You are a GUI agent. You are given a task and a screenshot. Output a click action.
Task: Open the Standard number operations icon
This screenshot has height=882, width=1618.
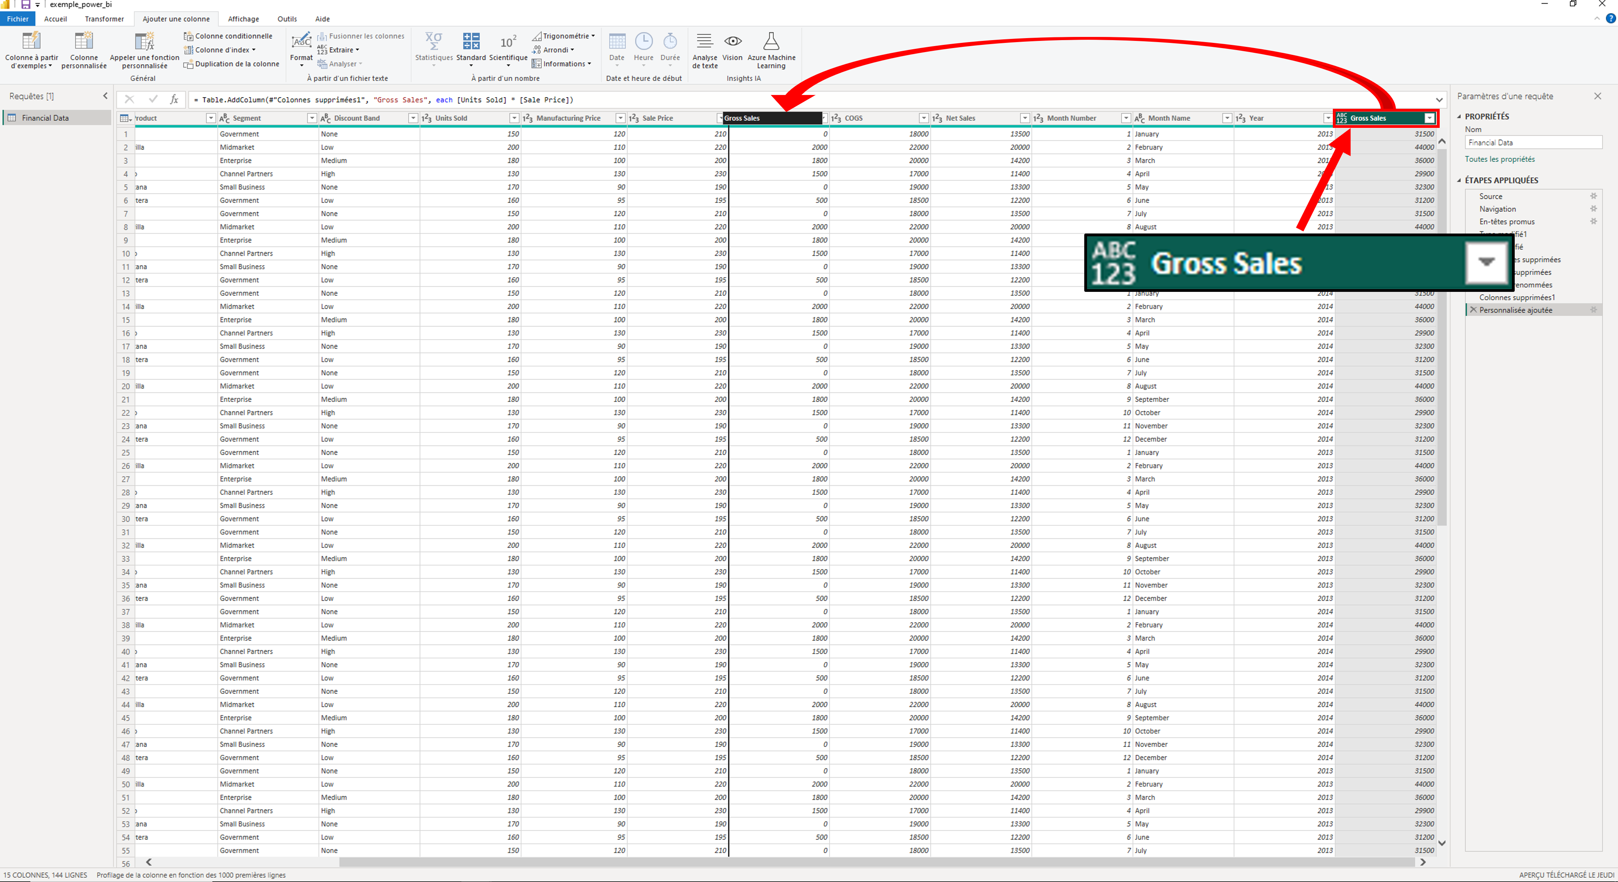coord(471,41)
